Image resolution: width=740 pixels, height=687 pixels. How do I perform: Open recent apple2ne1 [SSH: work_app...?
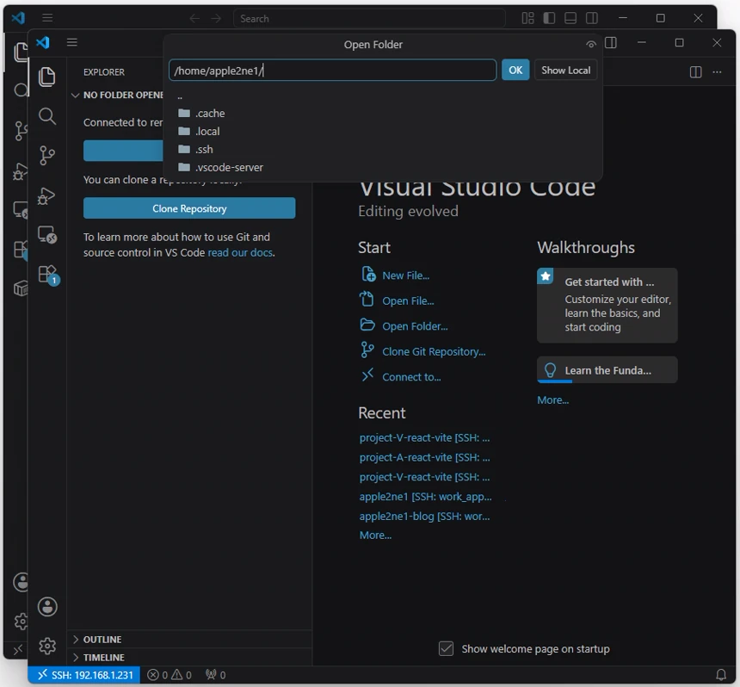coord(425,497)
